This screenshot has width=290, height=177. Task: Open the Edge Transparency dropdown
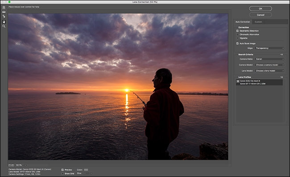click(269, 48)
